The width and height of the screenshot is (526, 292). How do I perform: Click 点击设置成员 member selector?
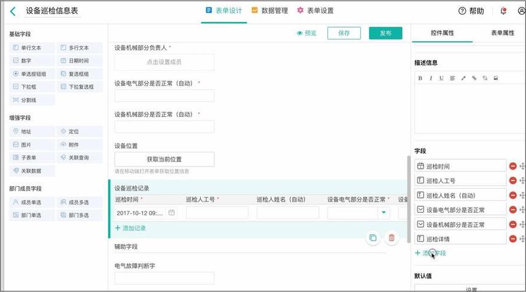(x=164, y=62)
